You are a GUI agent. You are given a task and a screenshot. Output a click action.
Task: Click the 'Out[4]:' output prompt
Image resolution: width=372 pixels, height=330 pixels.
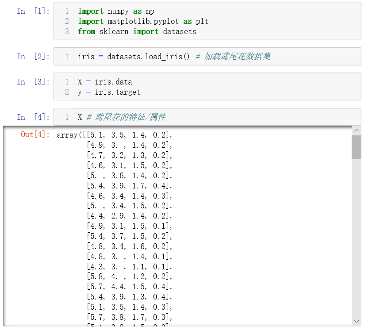(35, 135)
